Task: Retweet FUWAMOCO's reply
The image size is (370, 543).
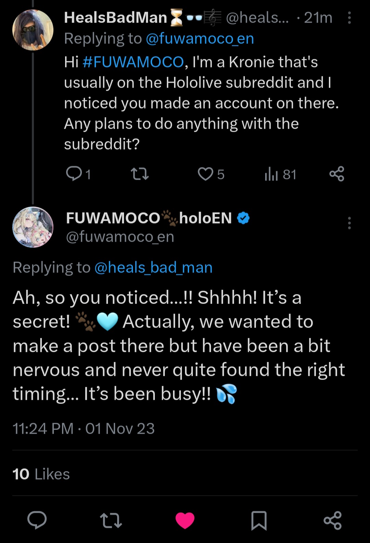Action: (111, 520)
